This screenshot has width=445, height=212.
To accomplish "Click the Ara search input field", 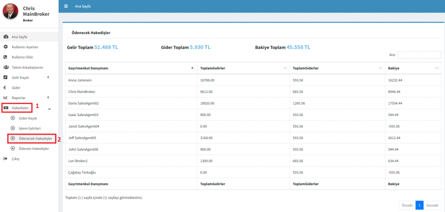I will coord(419,55).
